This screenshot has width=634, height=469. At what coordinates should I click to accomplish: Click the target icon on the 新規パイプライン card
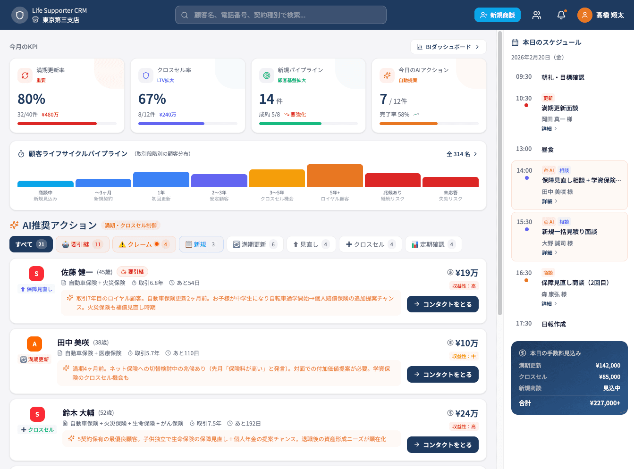(267, 75)
